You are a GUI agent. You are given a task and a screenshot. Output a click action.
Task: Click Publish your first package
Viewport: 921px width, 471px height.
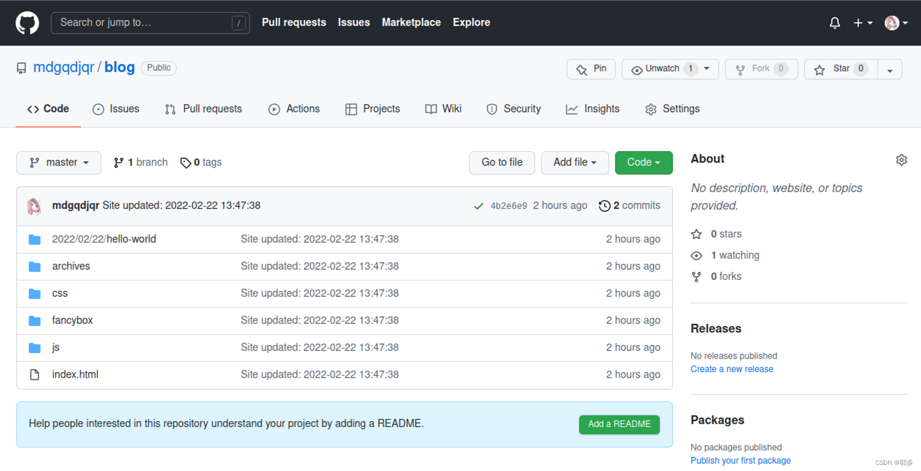[x=741, y=461]
